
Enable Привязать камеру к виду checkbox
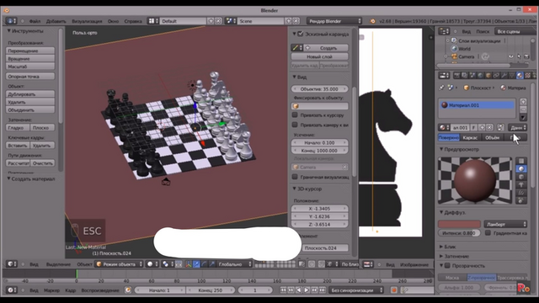click(295, 125)
